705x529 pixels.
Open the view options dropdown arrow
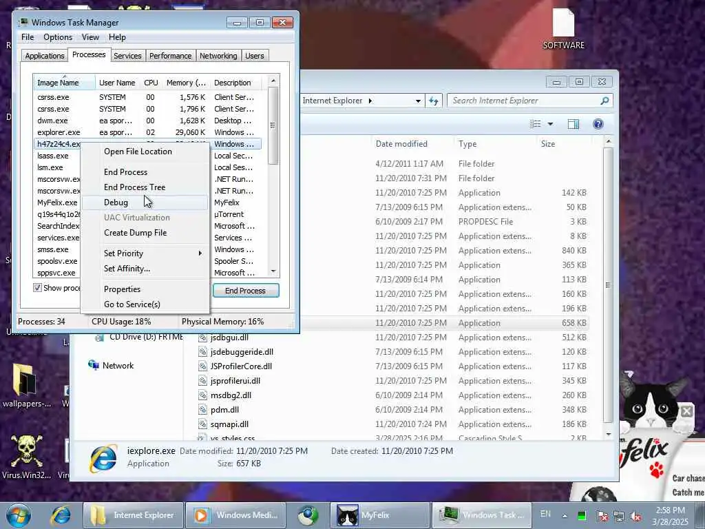[550, 124]
